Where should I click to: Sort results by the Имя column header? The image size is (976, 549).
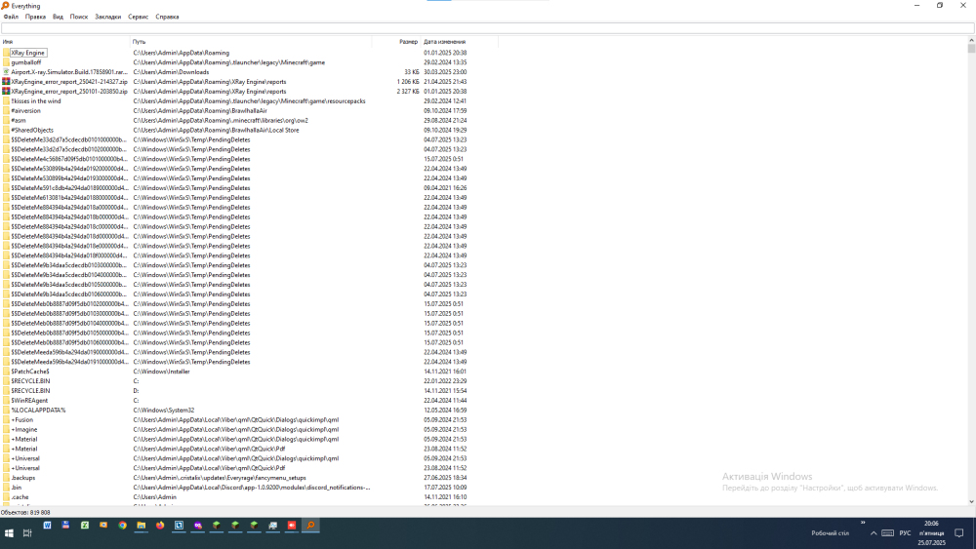tap(64, 42)
